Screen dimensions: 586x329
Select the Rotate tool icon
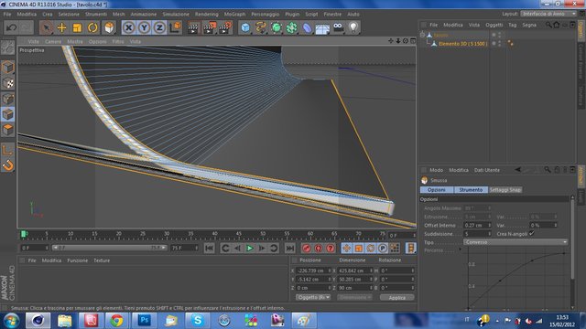92,27
